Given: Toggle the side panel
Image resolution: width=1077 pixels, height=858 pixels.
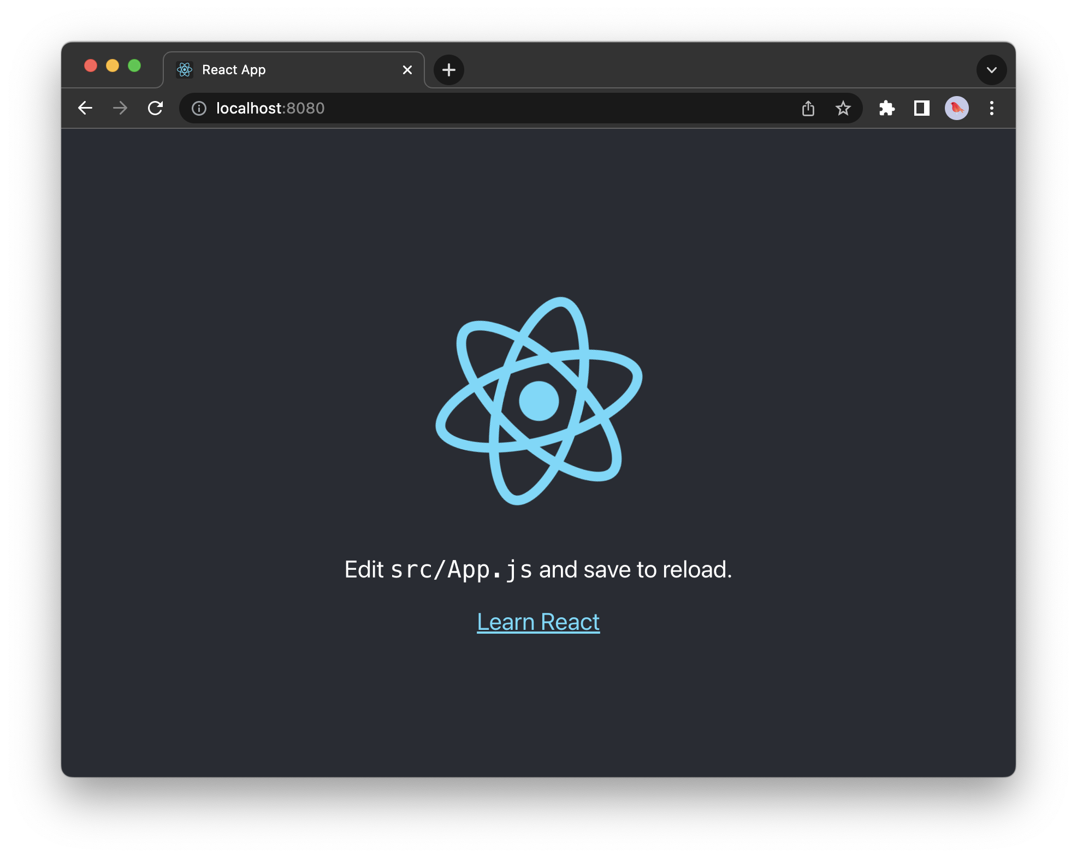Looking at the screenshot, I should point(922,108).
